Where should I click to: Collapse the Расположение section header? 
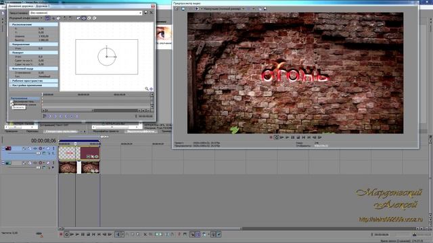pyautogui.click(x=34, y=24)
